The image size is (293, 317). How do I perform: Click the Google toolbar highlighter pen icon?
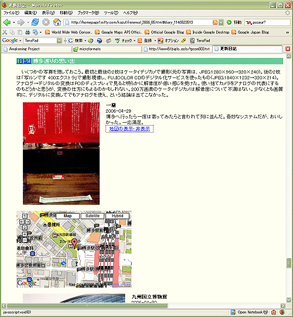(x=183, y=41)
